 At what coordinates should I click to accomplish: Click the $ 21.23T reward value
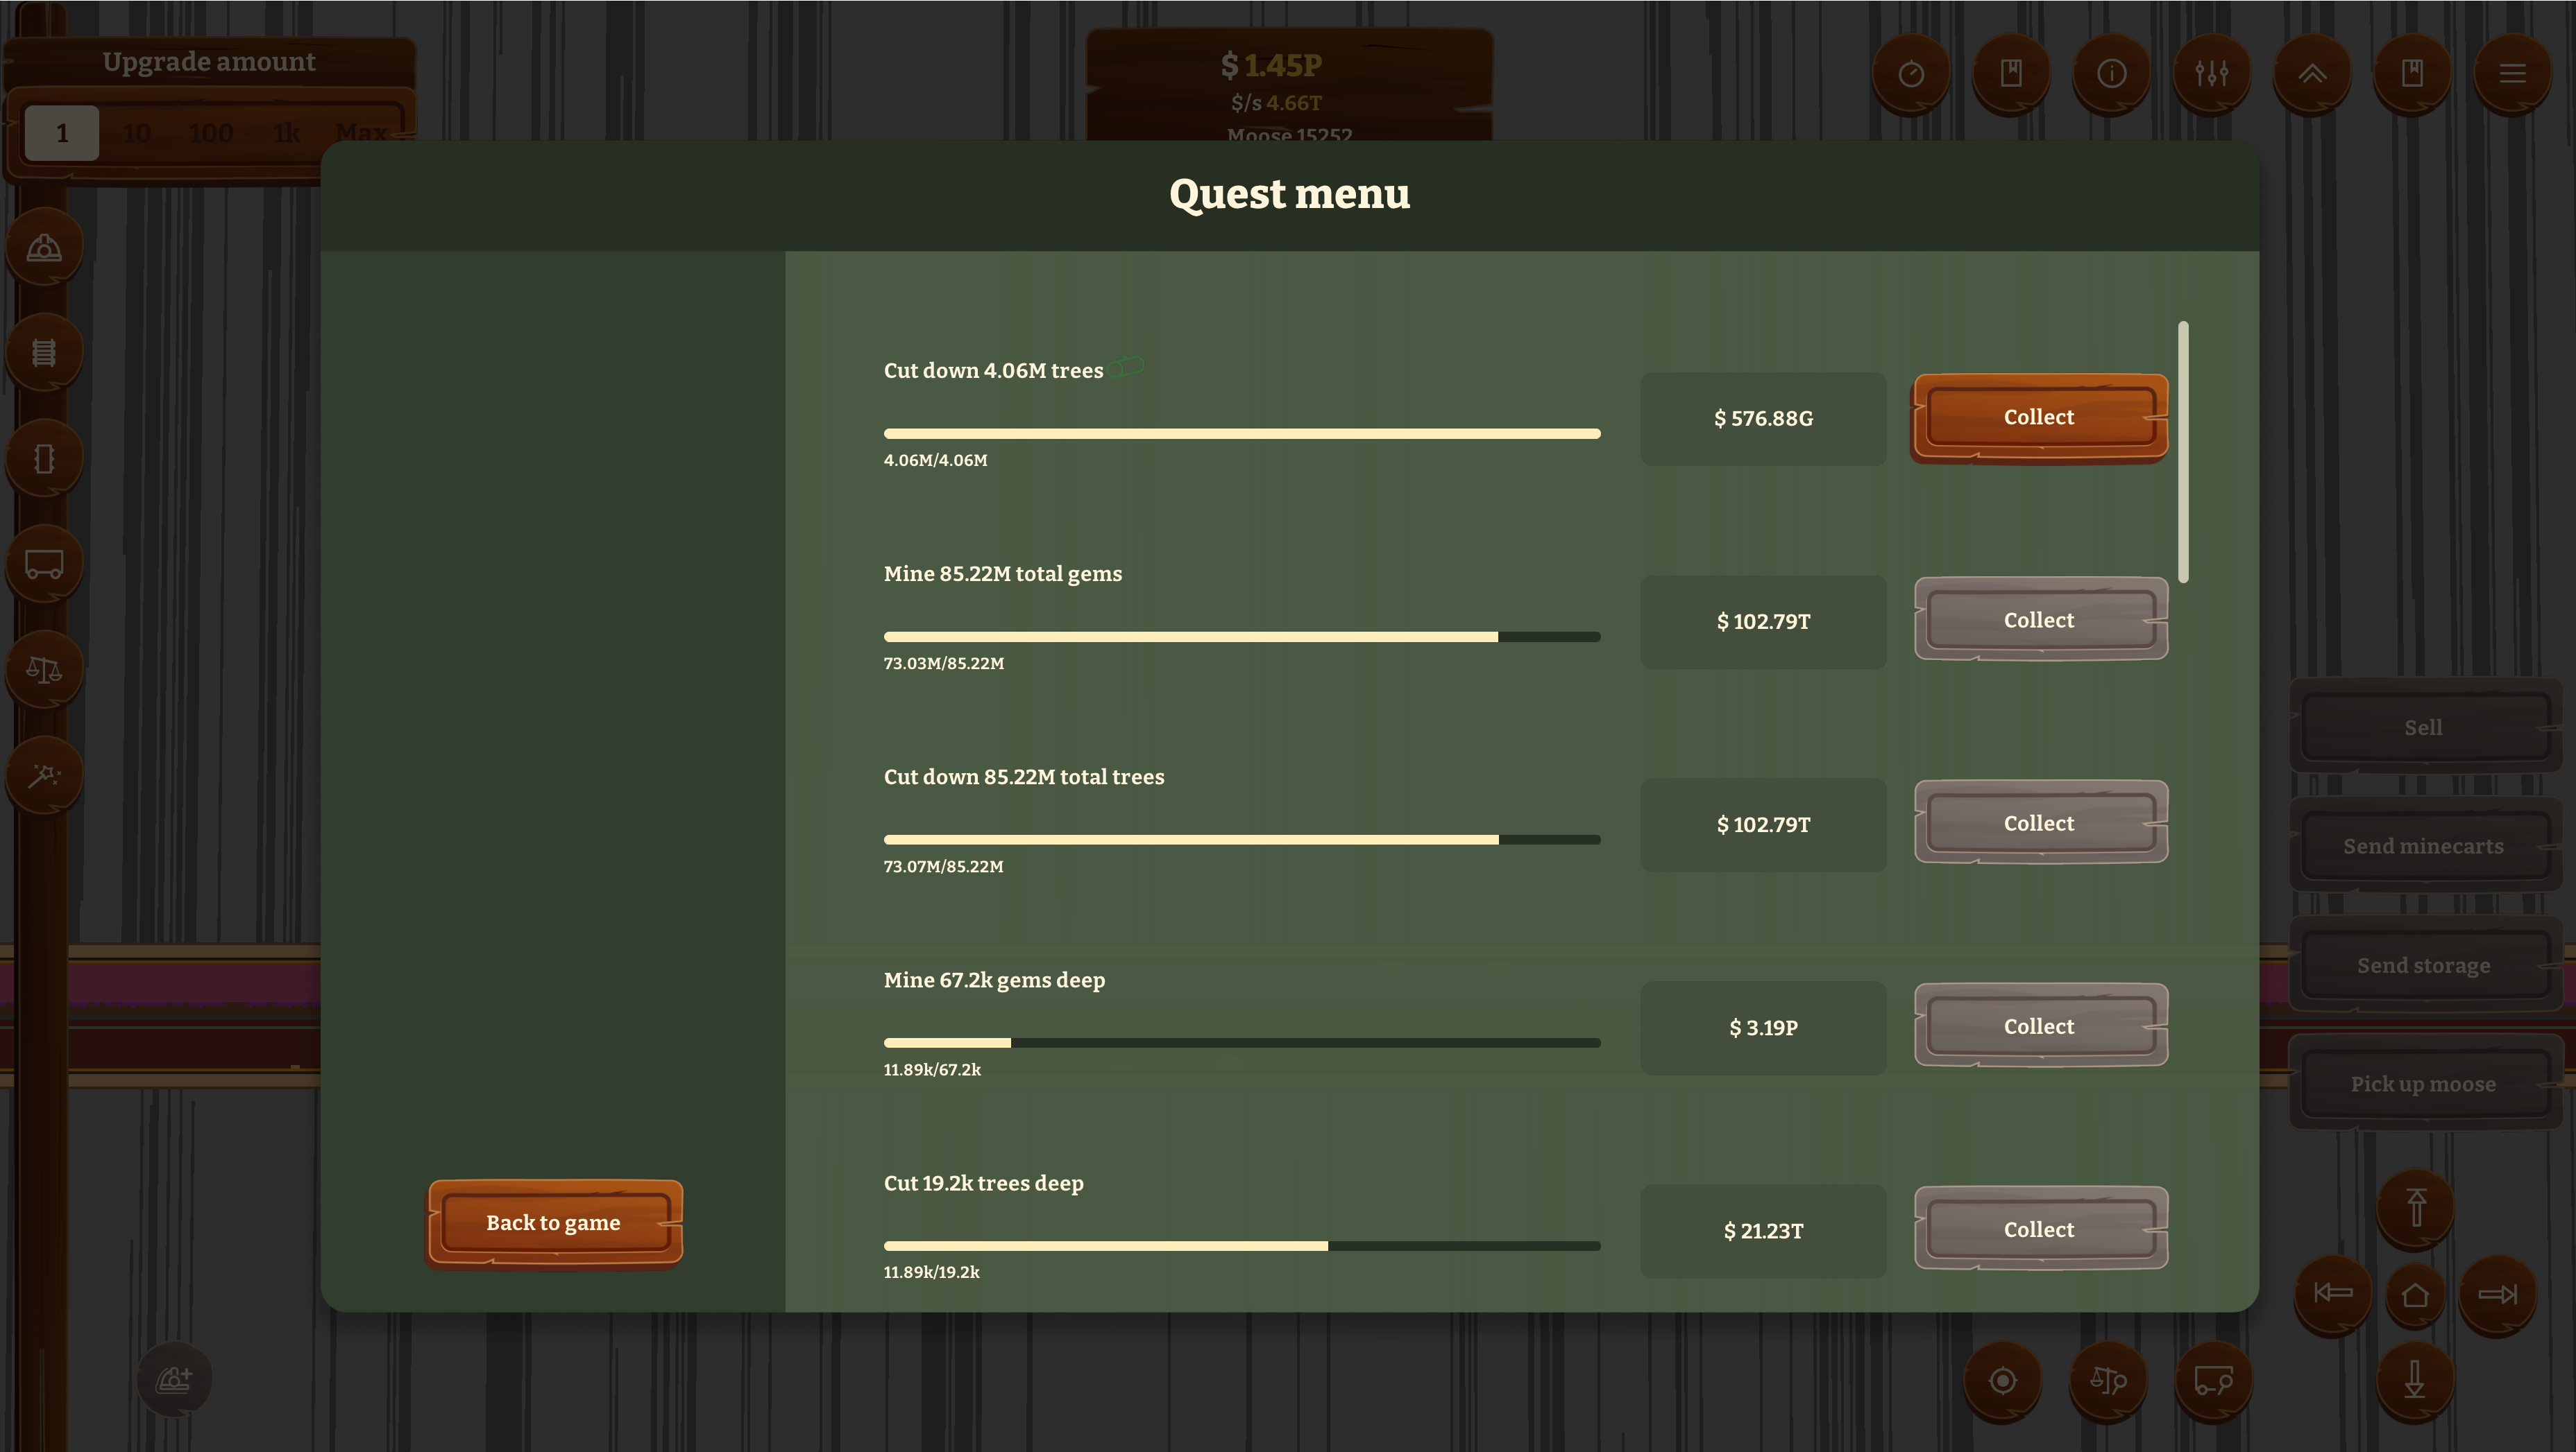click(x=1764, y=1231)
